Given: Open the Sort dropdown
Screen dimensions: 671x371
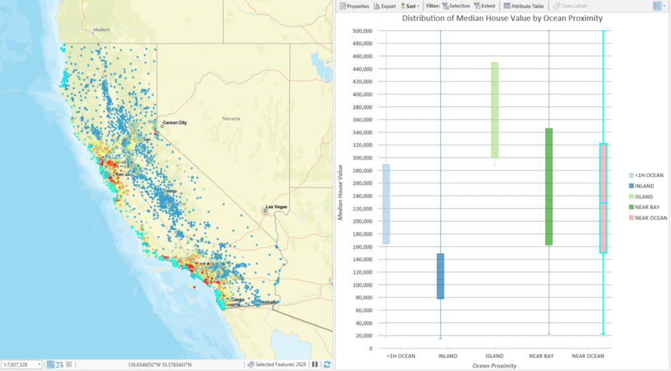Looking at the screenshot, I should click(410, 6).
